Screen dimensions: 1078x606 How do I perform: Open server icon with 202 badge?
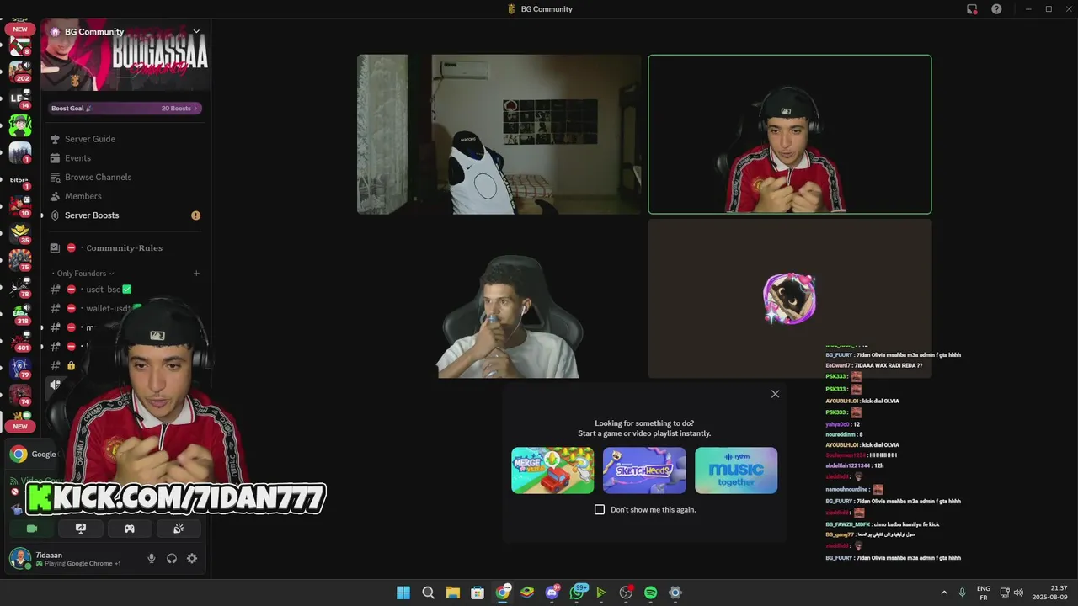(x=19, y=71)
